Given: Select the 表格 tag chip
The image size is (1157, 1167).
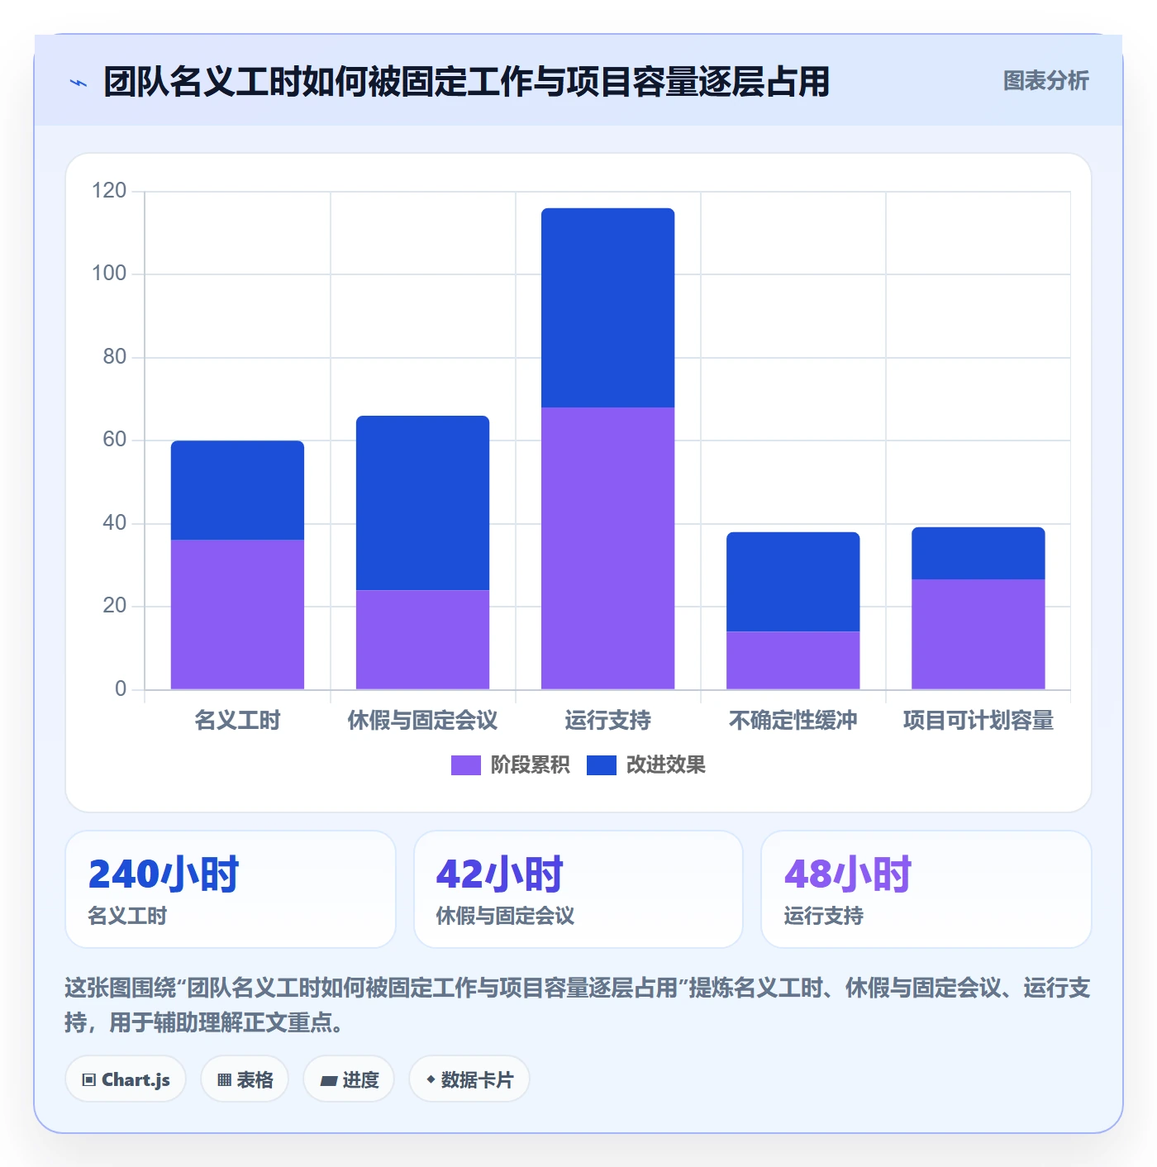Looking at the screenshot, I should tap(245, 1079).
